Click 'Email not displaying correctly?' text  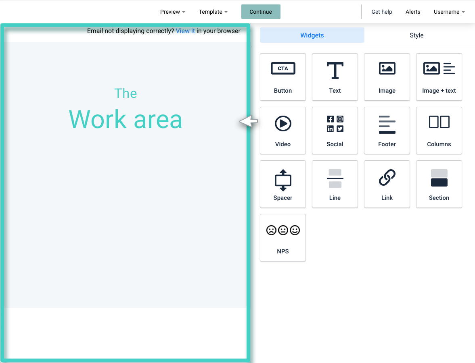click(131, 31)
